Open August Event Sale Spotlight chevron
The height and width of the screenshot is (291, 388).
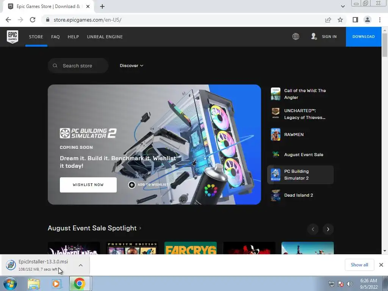pos(140,228)
